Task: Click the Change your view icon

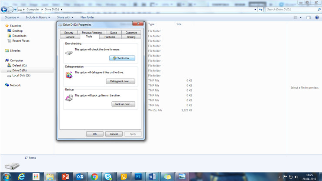Action: pos(295,17)
